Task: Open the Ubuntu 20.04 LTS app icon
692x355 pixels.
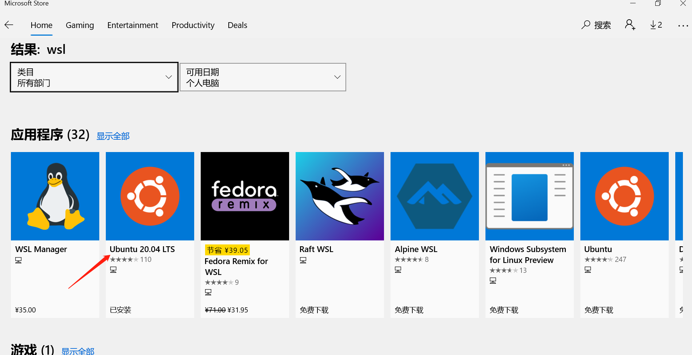Action: [x=149, y=196]
